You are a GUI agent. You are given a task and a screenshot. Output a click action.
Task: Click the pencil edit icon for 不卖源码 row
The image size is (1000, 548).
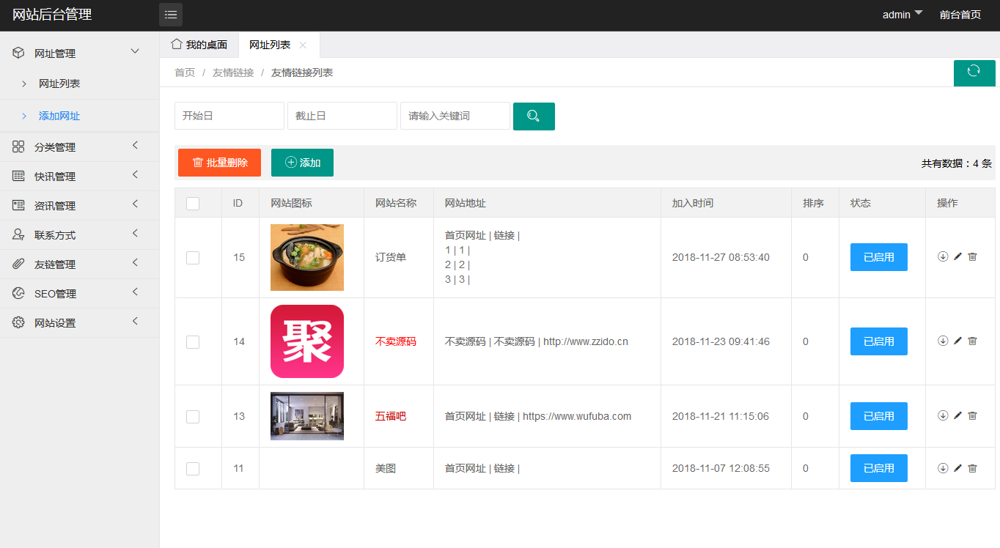[x=957, y=341]
